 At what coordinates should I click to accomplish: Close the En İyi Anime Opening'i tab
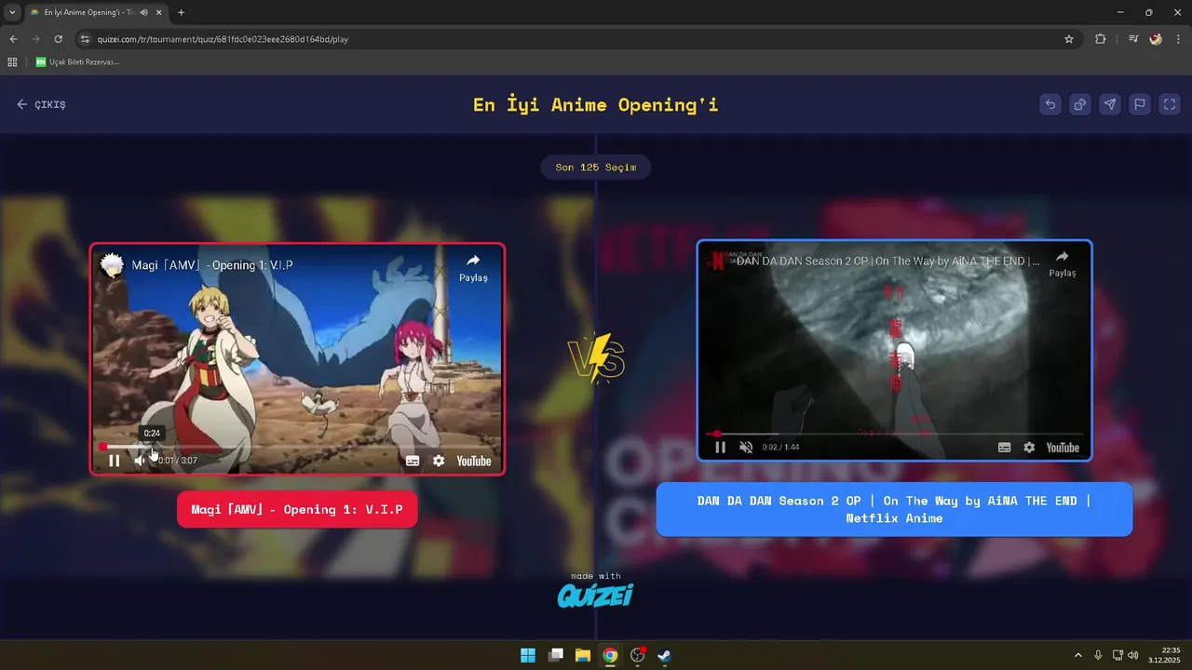coord(158,12)
